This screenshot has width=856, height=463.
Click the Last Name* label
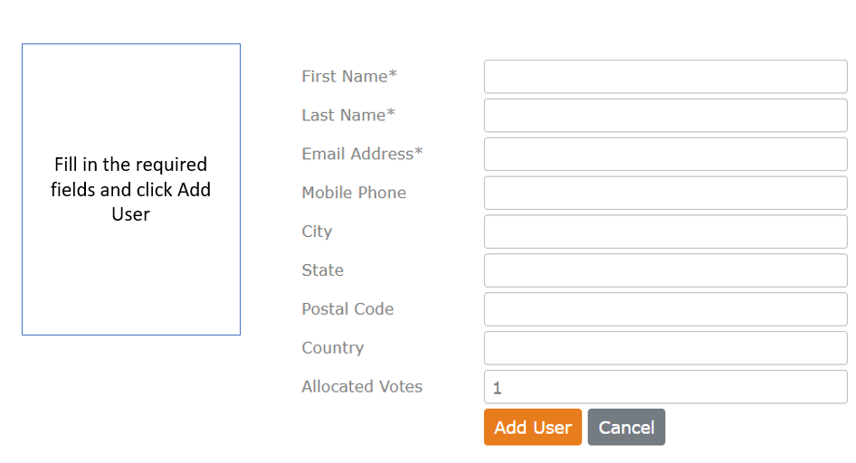click(x=348, y=115)
